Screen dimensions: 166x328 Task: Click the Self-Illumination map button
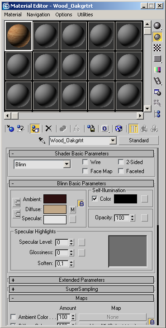144,199
